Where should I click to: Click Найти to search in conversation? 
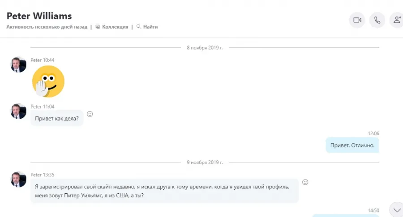tap(150, 27)
